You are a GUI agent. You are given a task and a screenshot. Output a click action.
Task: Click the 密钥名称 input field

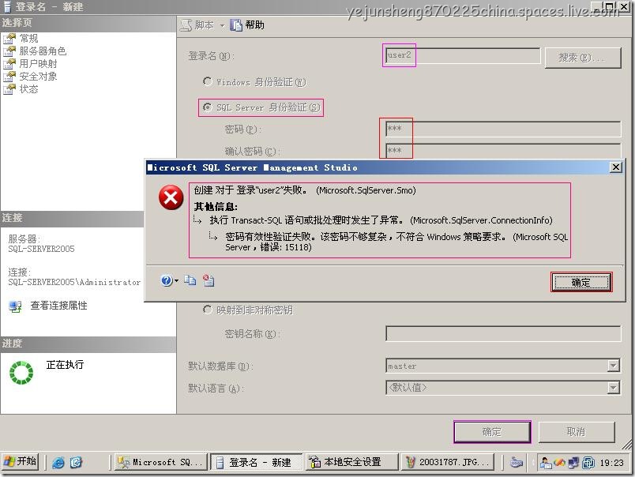(x=503, y=333)
